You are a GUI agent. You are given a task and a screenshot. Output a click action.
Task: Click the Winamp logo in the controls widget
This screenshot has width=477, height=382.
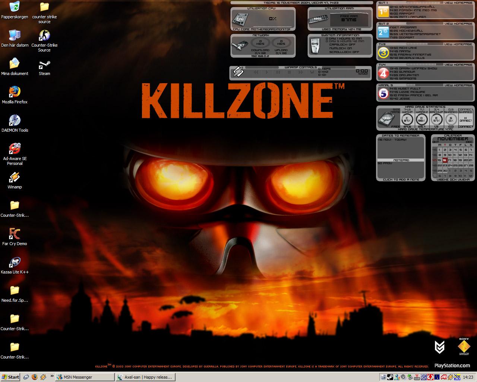point(238,71)
